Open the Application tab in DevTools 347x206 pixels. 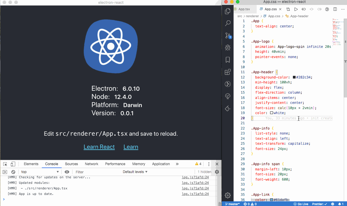pyautogui.click(x=161, y=164)
